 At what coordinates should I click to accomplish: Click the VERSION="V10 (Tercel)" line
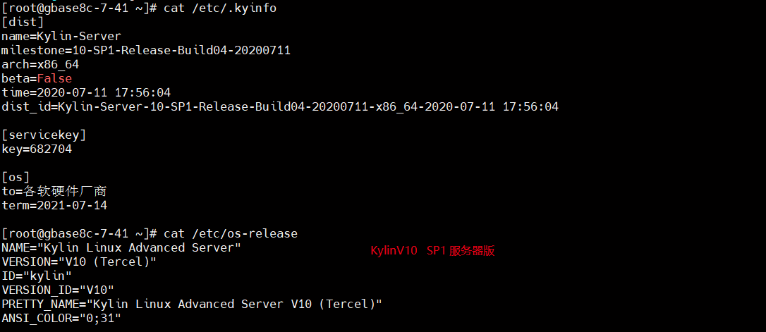79,262
